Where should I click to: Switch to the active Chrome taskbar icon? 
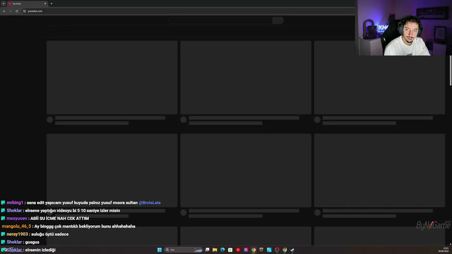tap(254, 250)
